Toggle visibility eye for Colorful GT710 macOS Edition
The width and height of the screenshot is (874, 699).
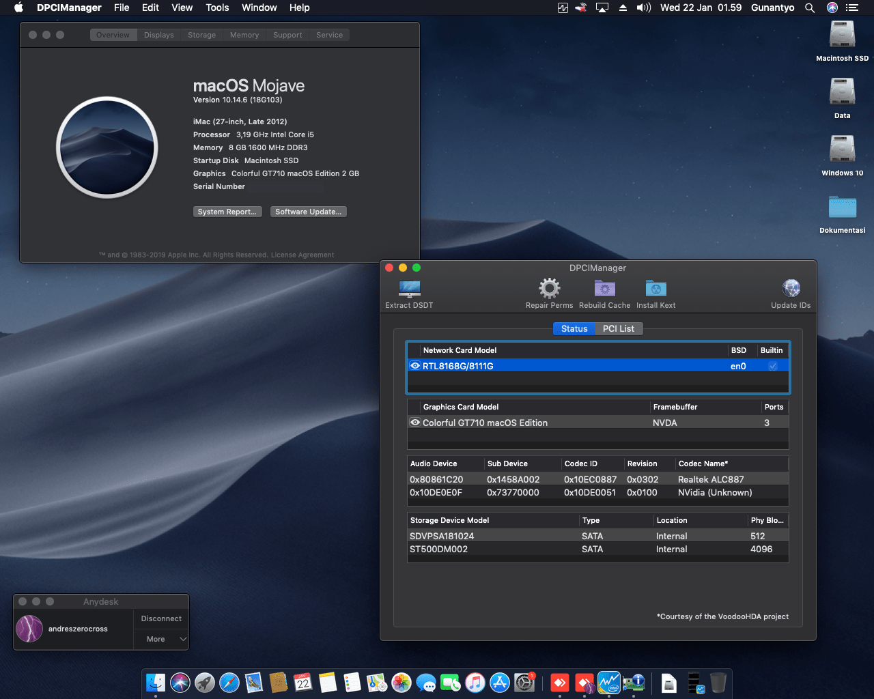415,422
